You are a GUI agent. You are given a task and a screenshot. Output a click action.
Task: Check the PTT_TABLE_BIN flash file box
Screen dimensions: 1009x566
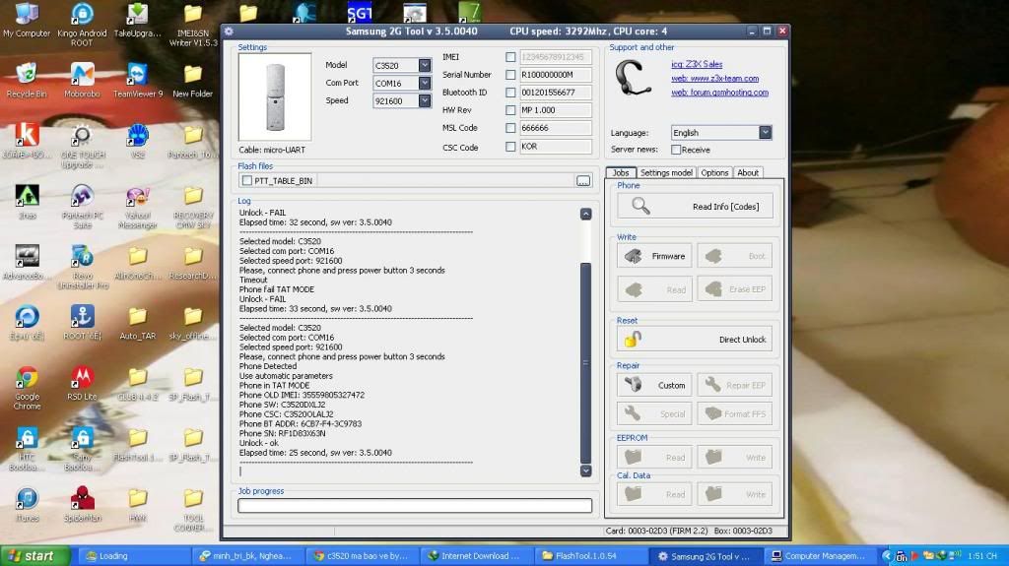click(247, 181)
